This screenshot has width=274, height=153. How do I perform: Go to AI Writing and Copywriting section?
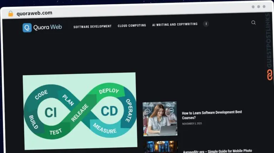174,24
